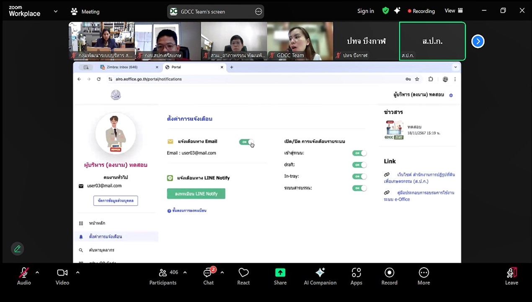Open the ทดสอบ news item thumbnail
This screenshot has width=532, height=302.
click(x=394, y=130)
